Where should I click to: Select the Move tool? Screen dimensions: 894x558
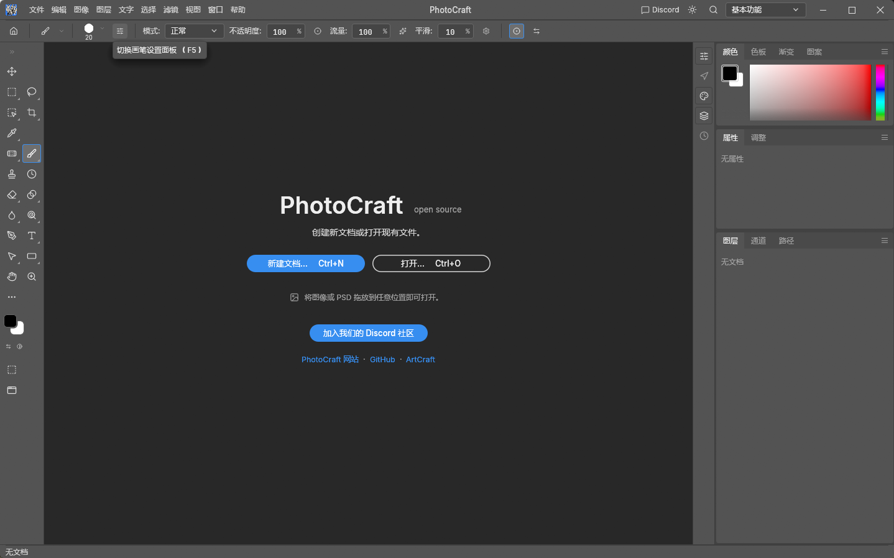(x=12, y=71)
